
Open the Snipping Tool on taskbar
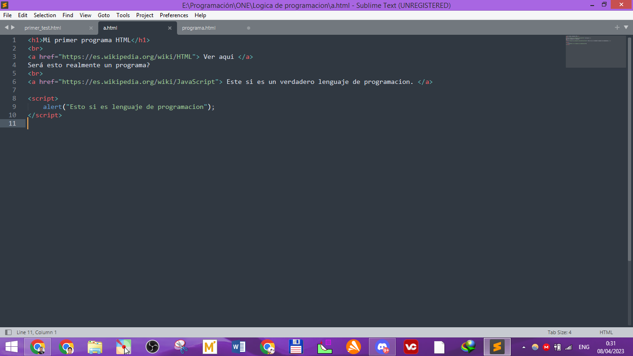point(181,347)
